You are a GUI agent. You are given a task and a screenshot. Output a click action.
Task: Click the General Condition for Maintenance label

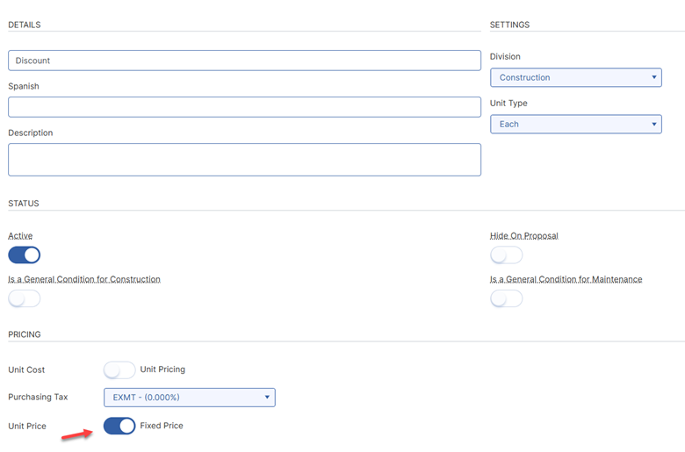click(566, 279)
